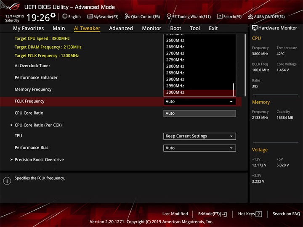Go to the Advanced tab
The image size is (303, 227).
121,29
